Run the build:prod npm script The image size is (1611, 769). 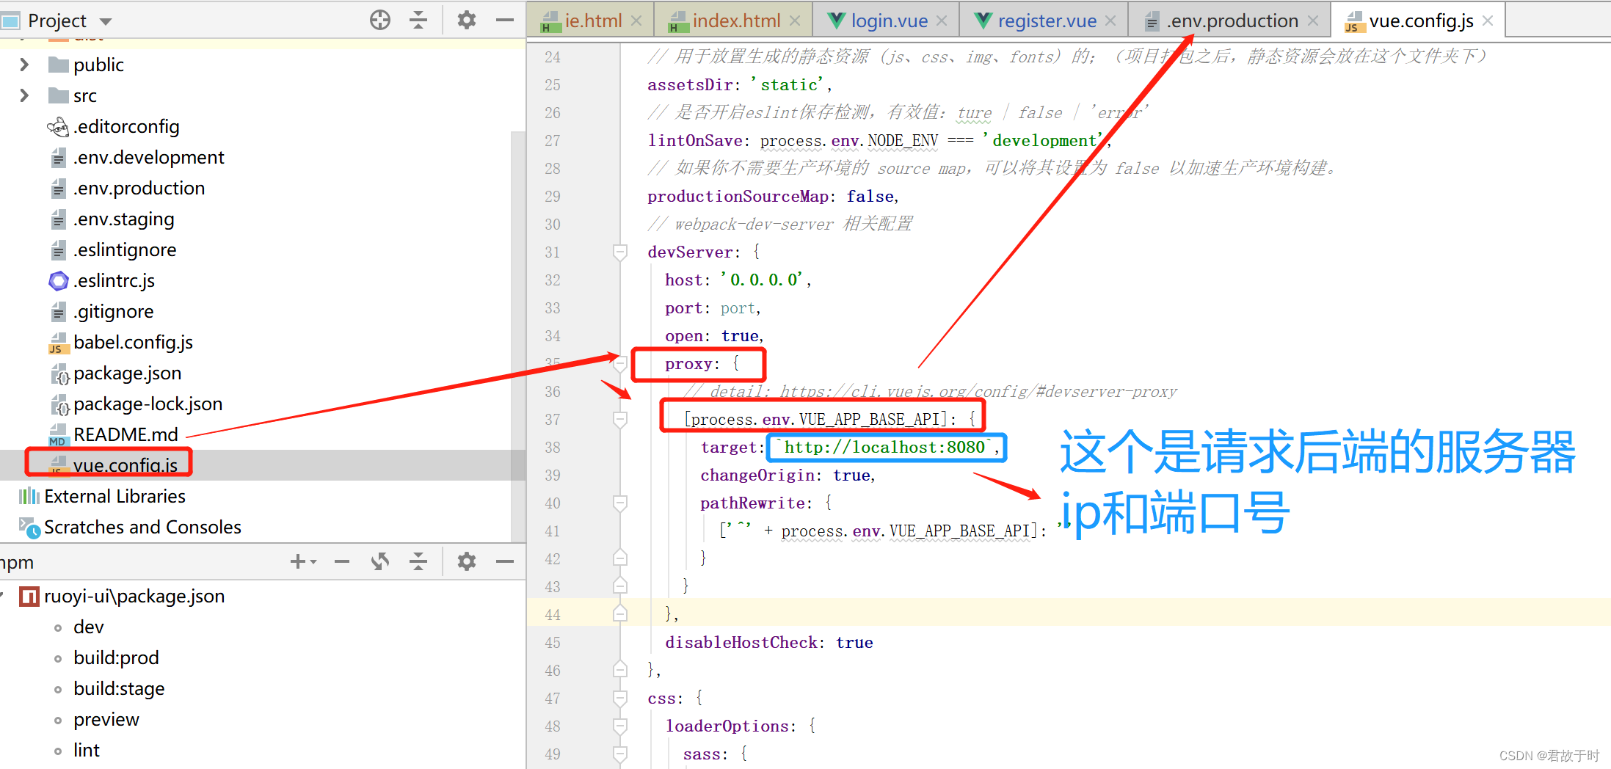click(116, 657)
